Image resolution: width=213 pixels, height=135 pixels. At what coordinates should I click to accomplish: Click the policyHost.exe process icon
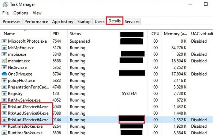[x=4, y=80]
